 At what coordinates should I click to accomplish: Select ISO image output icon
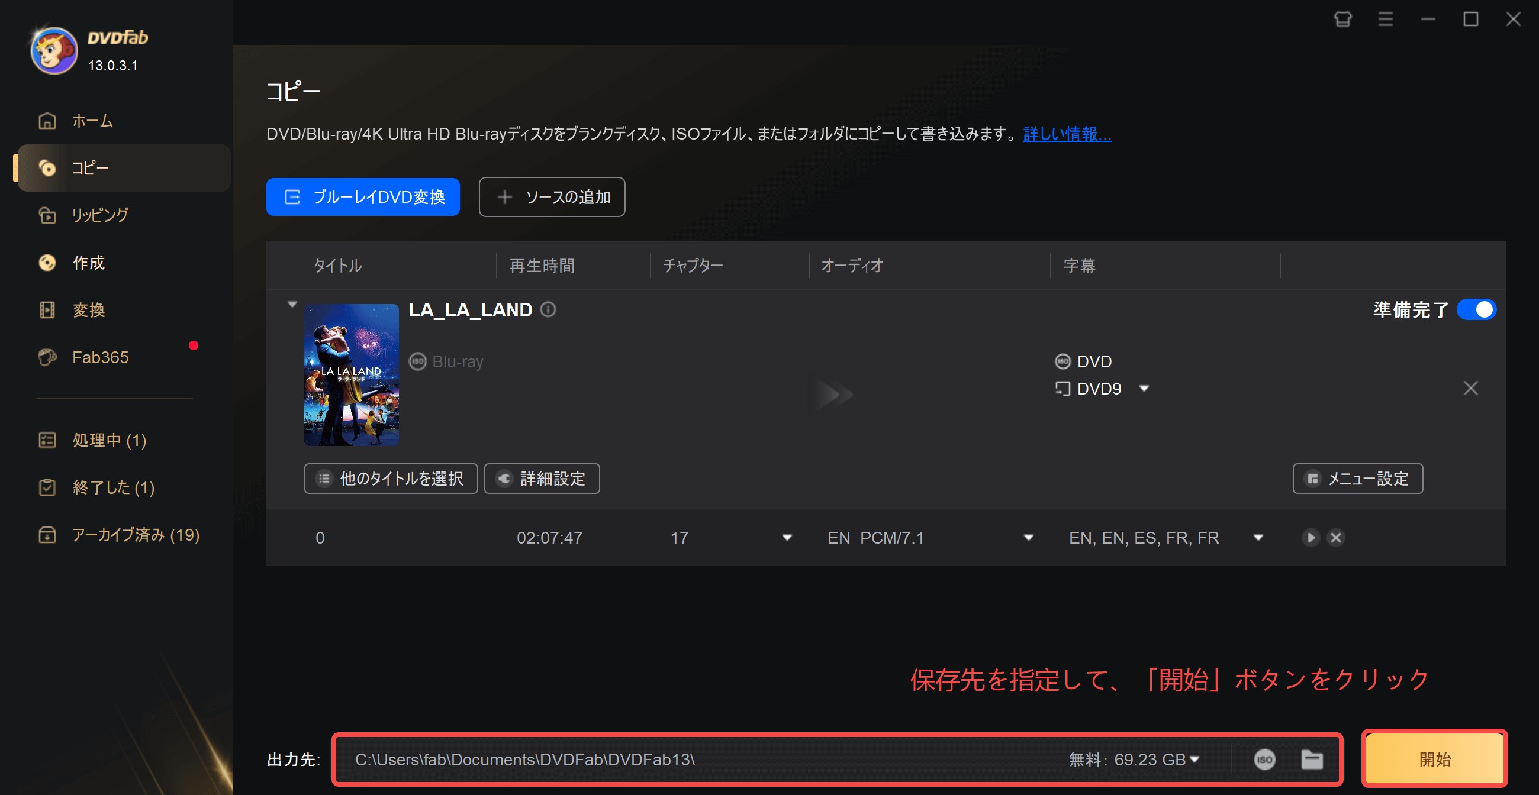[x=1264, y=760]
